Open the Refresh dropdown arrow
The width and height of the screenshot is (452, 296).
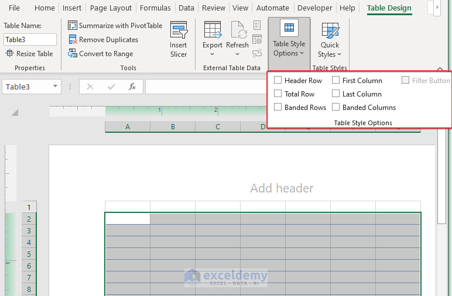tap(237, 54)
